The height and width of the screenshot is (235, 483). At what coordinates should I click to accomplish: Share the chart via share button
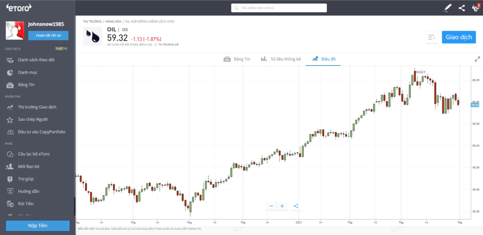tap(296, 206)
